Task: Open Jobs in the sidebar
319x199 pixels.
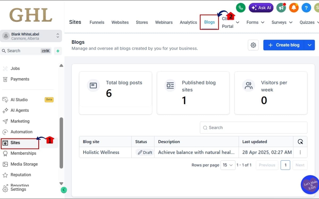Action: click(x=15, y=68)
